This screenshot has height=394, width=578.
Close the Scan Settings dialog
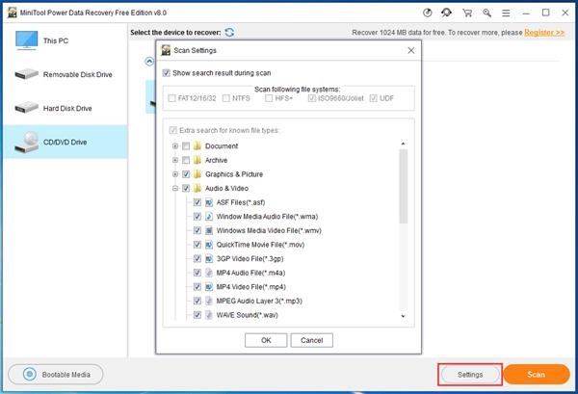[411, 50]
